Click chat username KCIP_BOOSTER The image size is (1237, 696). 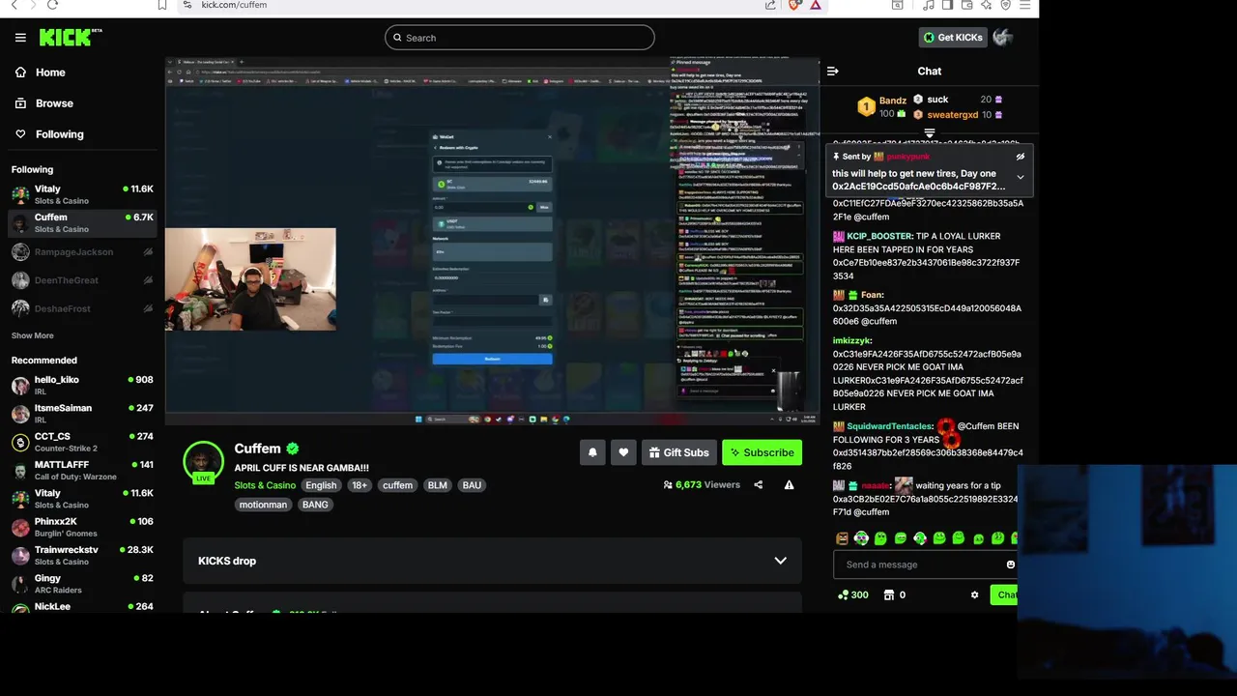(x=879, y=236)
